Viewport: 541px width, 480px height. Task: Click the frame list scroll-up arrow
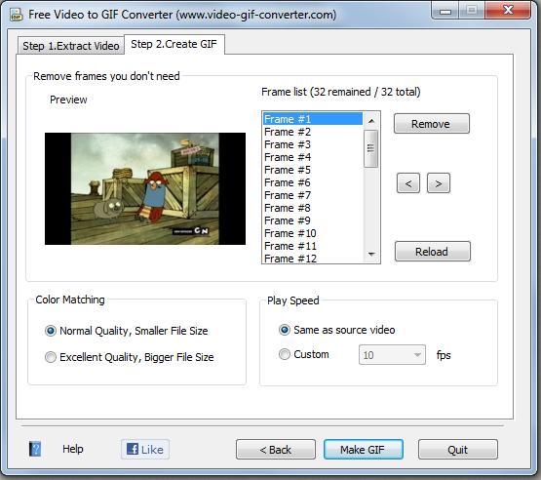[x=371, y=121]
